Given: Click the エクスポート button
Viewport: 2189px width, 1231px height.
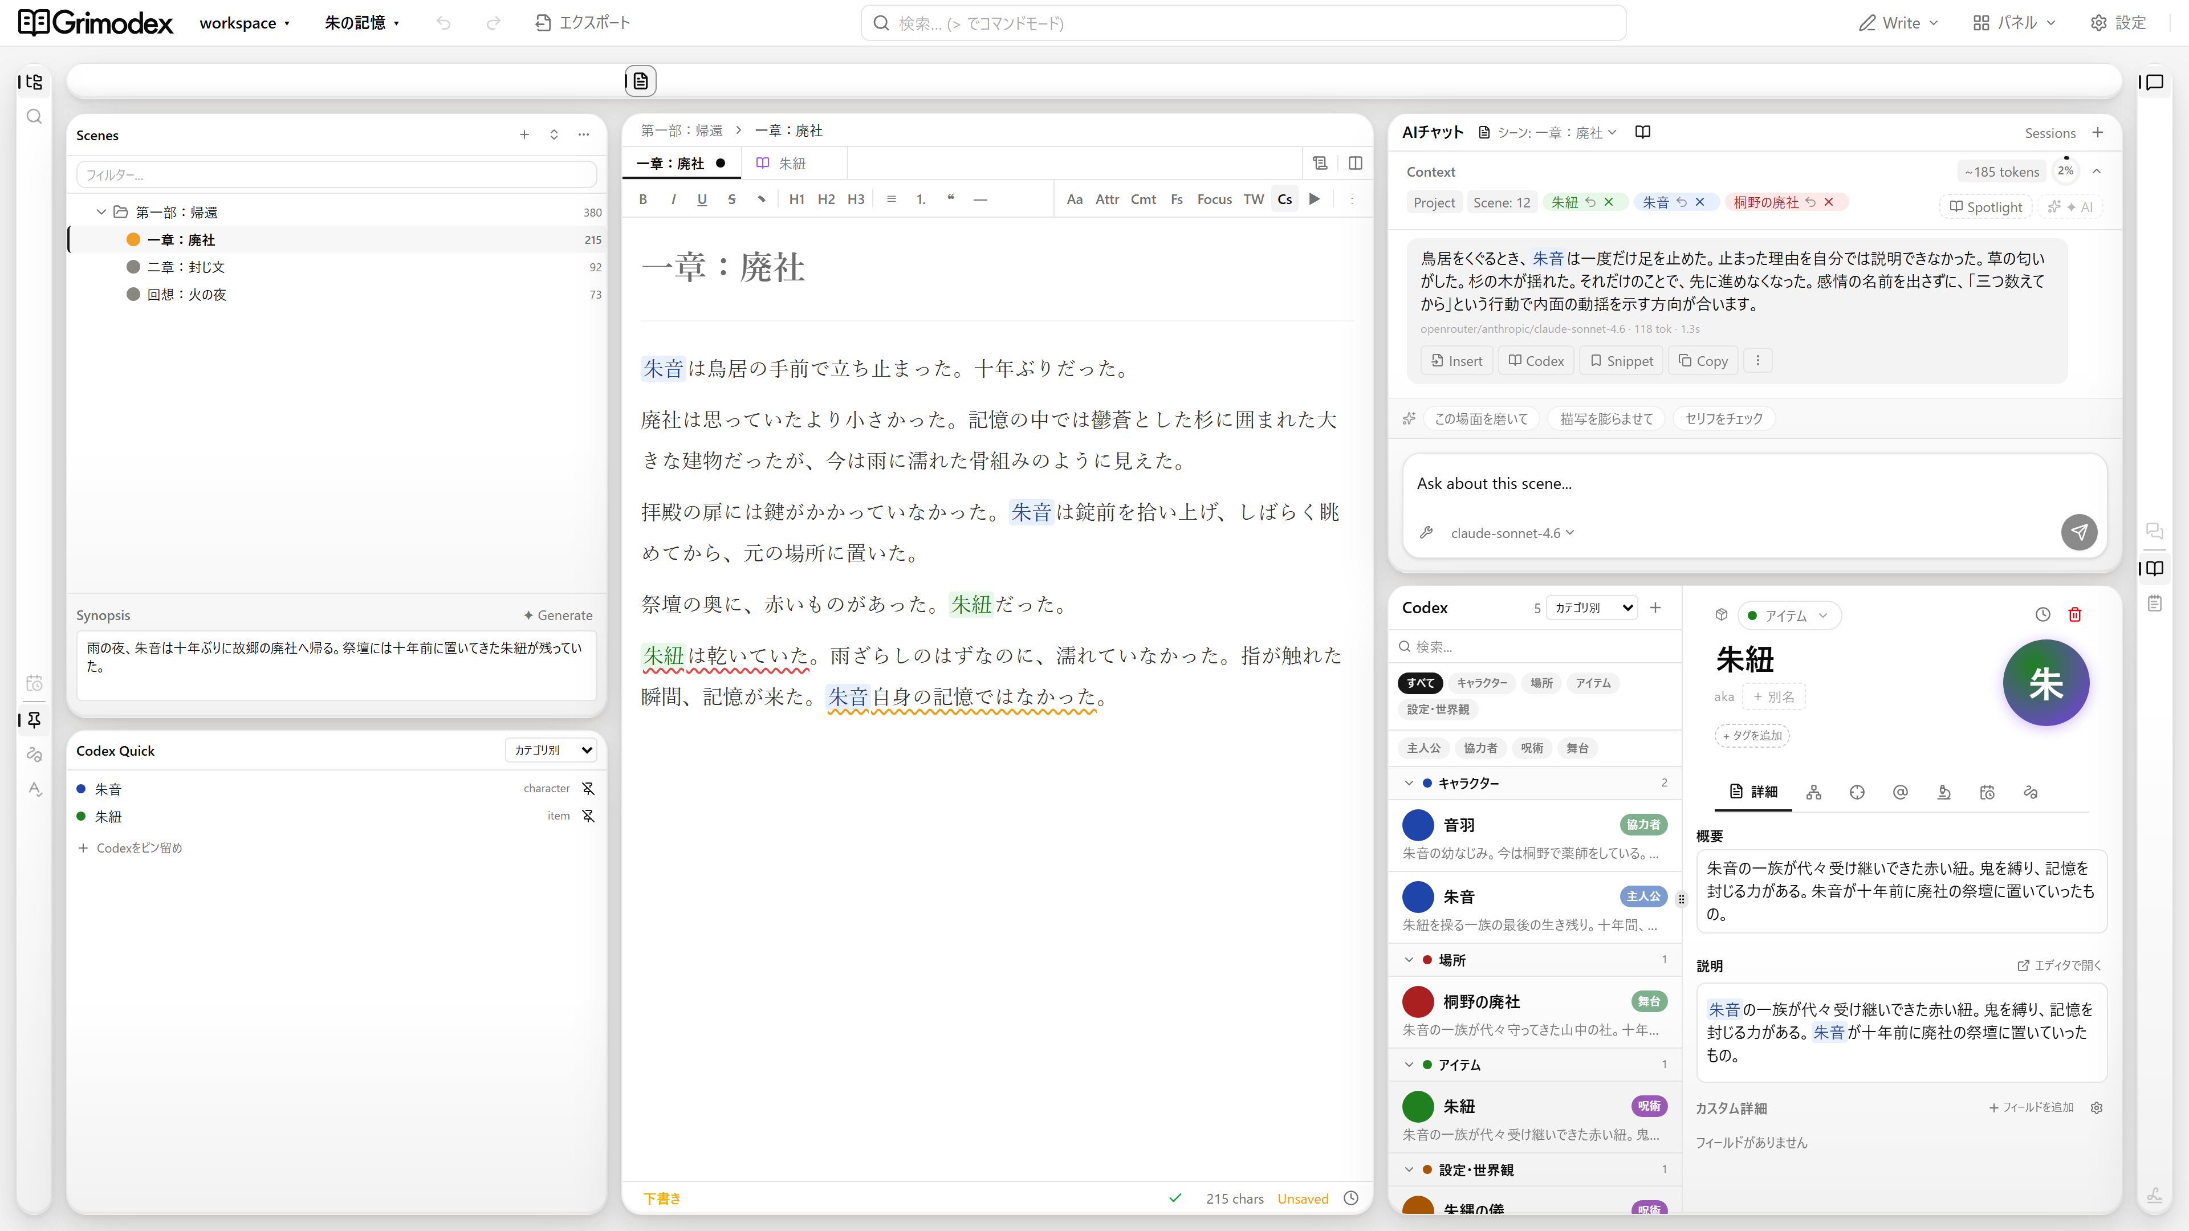Looking at the screenshot, I should [583, 23].
